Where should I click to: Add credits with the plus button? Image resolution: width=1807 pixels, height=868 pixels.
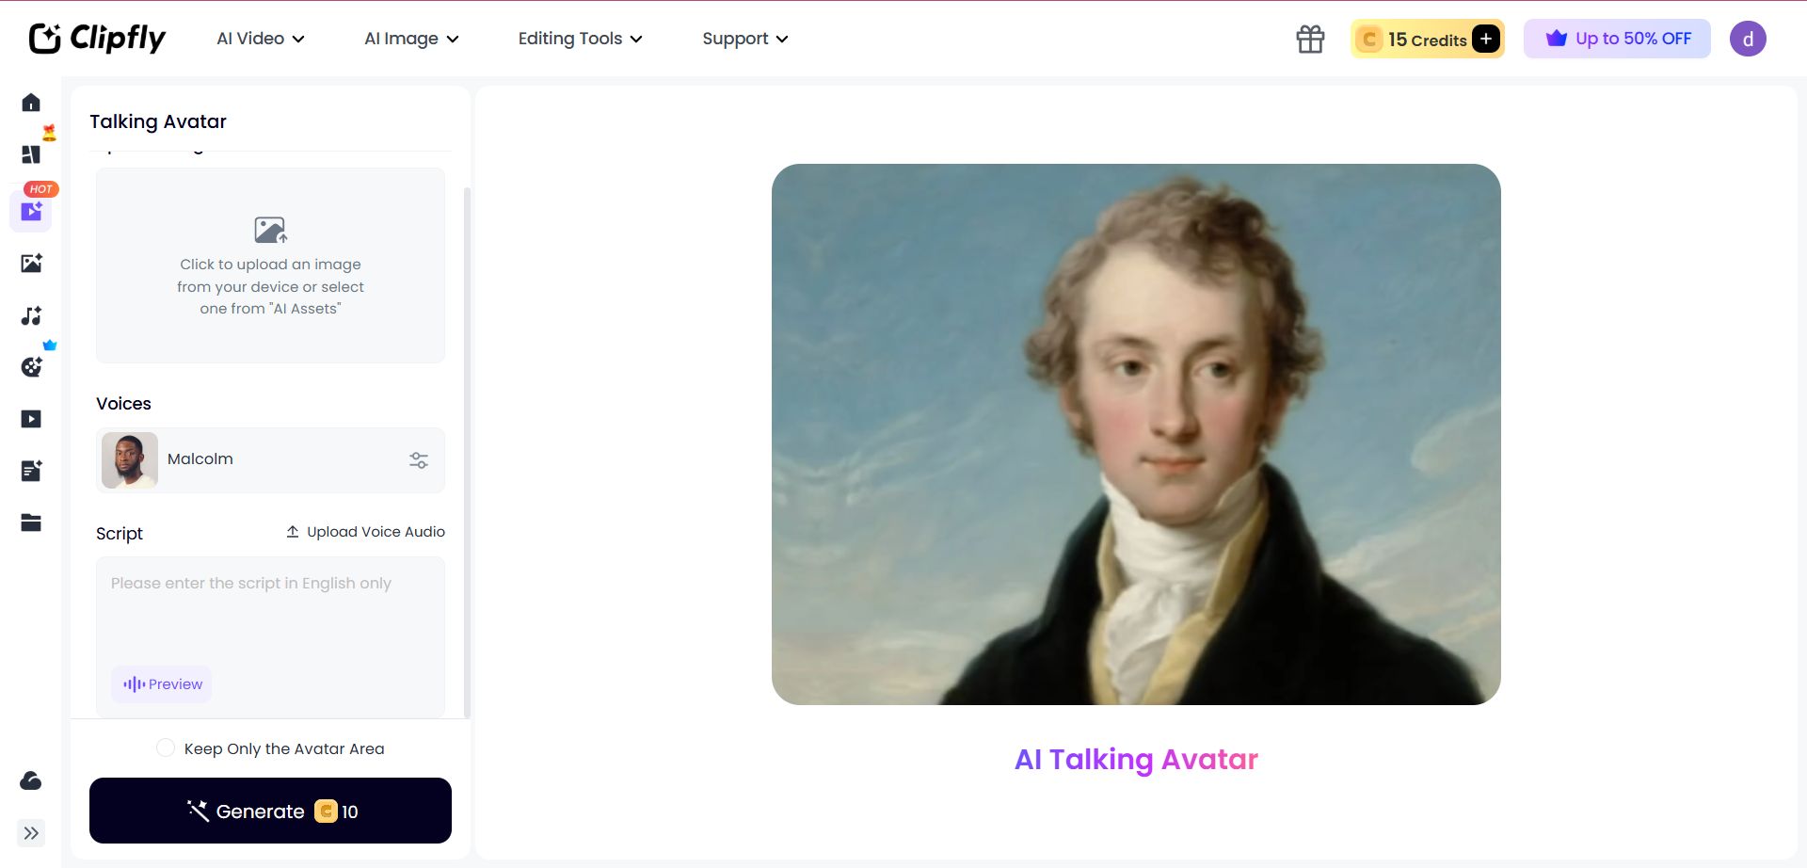tap(1486, 39)
